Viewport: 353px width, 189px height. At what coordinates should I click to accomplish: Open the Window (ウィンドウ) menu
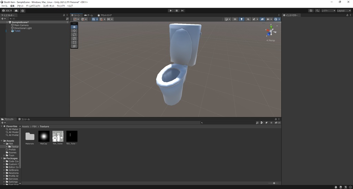click(61, 6)
